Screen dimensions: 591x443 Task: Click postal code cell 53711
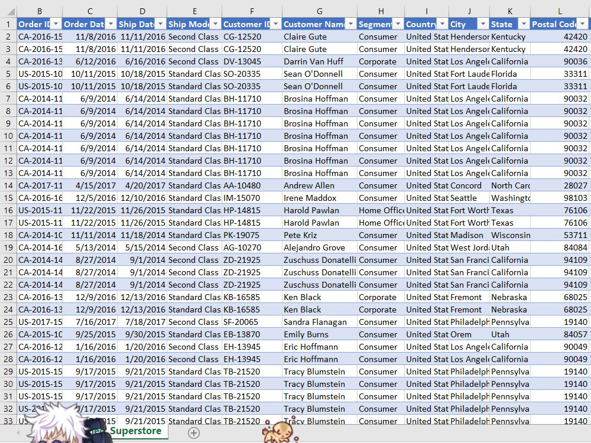point(560,235)
